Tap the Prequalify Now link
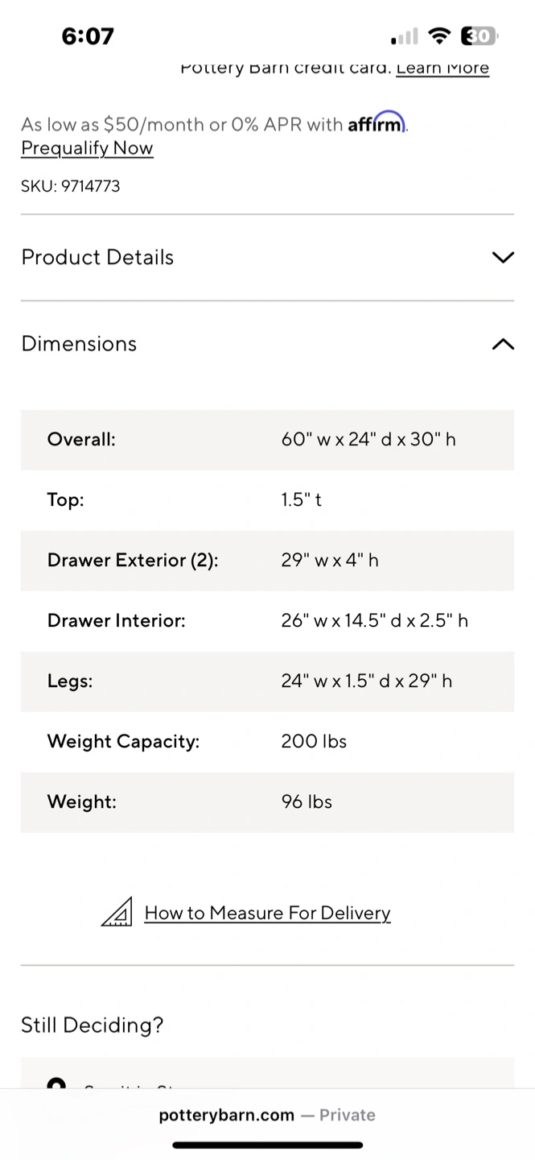 (87, 148)
